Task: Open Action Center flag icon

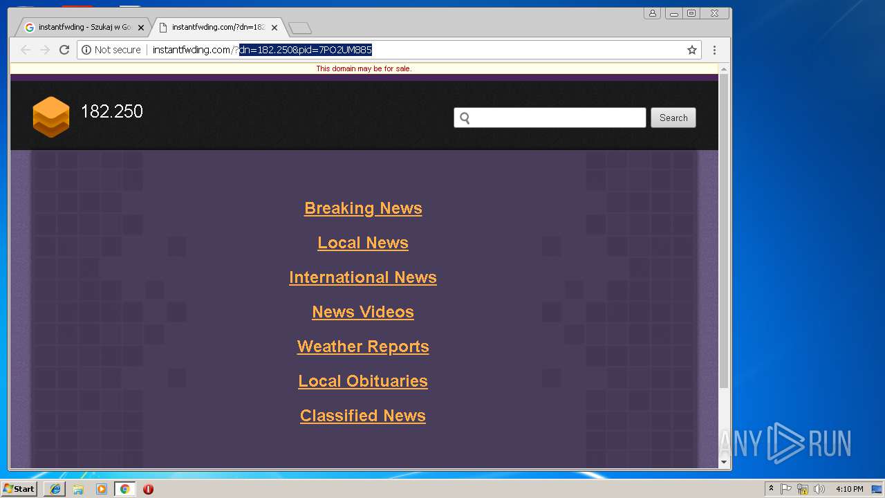Action: pyautogui.click(x=787, y=489)
